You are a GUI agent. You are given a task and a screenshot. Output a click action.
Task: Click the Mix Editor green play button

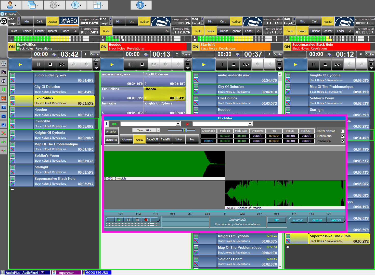pyautogui.click(x=119, y=220)
